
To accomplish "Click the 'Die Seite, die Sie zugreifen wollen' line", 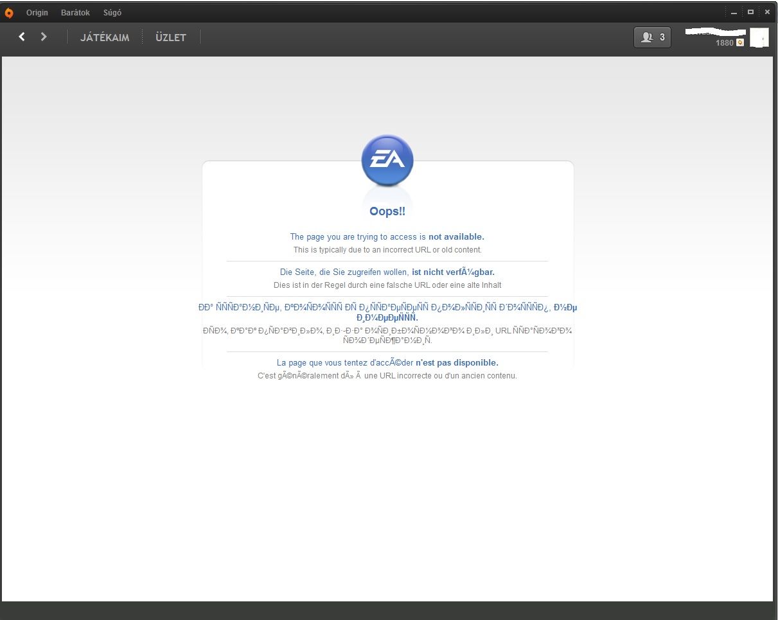I will (387, 272).
